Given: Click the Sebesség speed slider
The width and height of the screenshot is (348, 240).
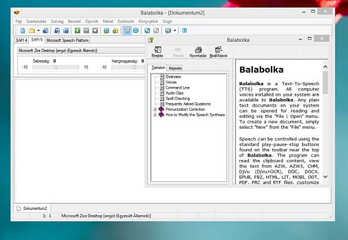Looking at the screenshot, I should coord(55,67).
